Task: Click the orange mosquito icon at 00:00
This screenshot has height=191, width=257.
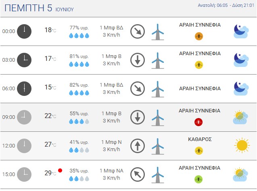Action: point(199,36)
